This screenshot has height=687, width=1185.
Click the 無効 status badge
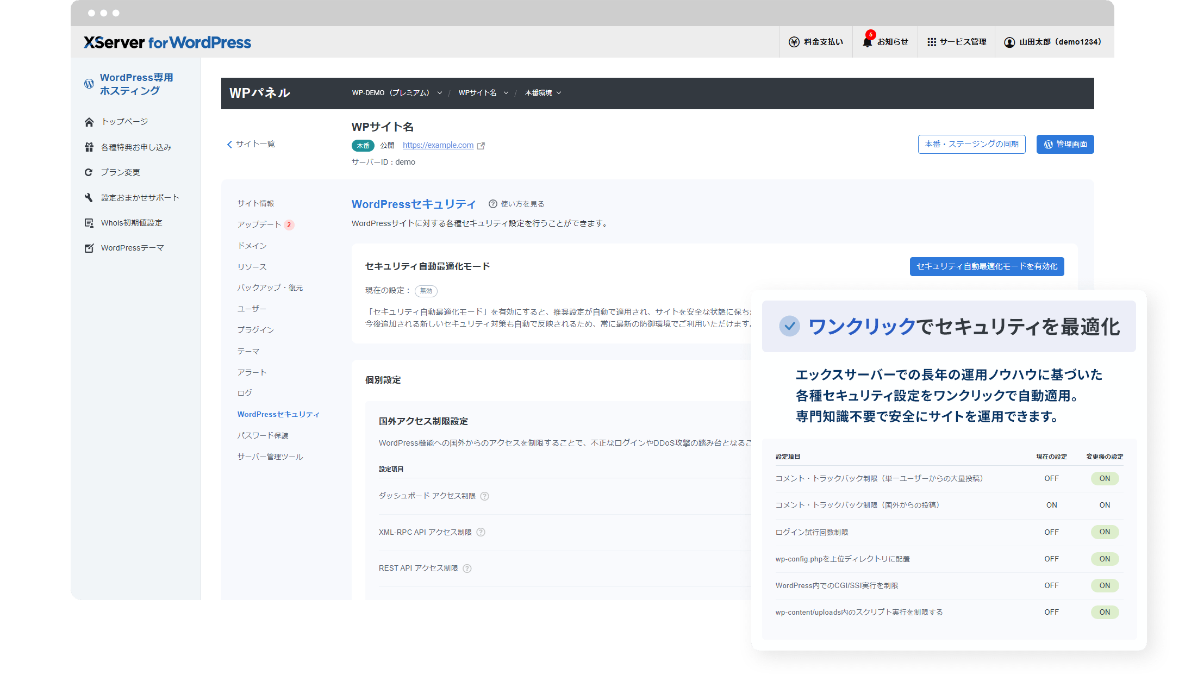point(426,291)
